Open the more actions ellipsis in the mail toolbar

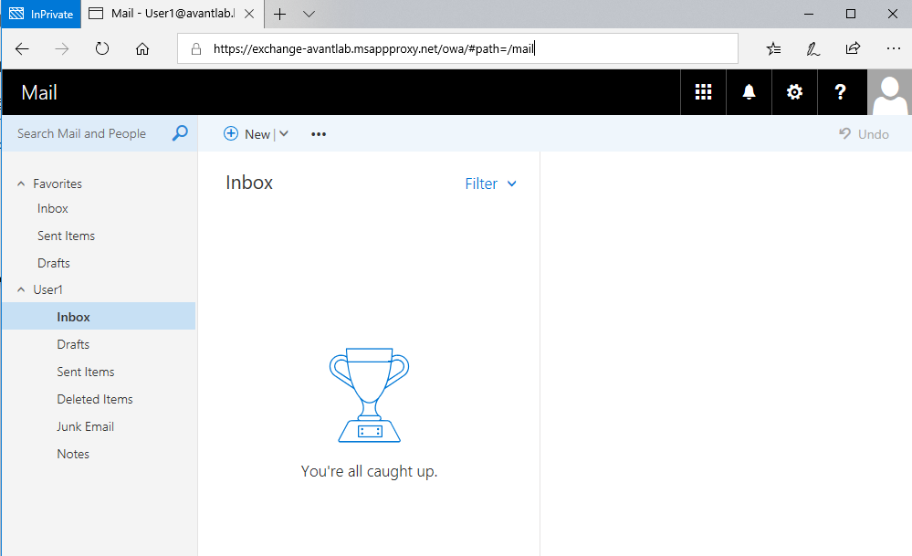[319, 134]
